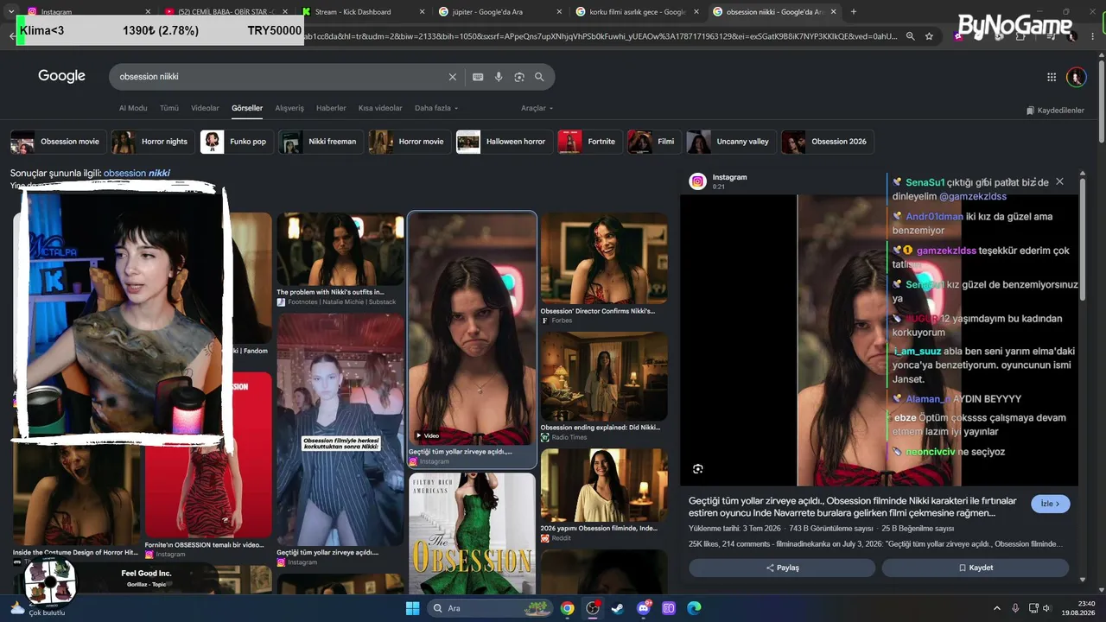Switch to the 'Alışveriş' tab
The image size is (1106, 622).
(x=289, y=108)
